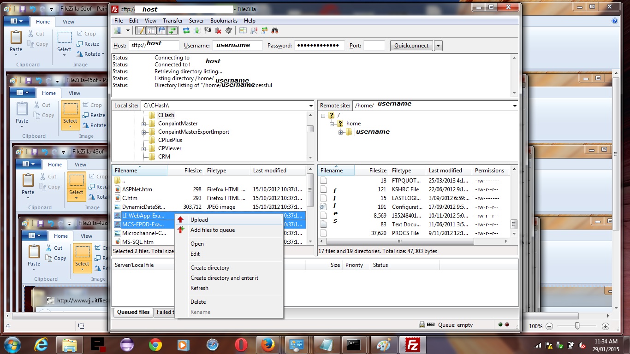Viewport: 630px width, 354px height.
Task: Click the Host input field
Action: [153, 46]
